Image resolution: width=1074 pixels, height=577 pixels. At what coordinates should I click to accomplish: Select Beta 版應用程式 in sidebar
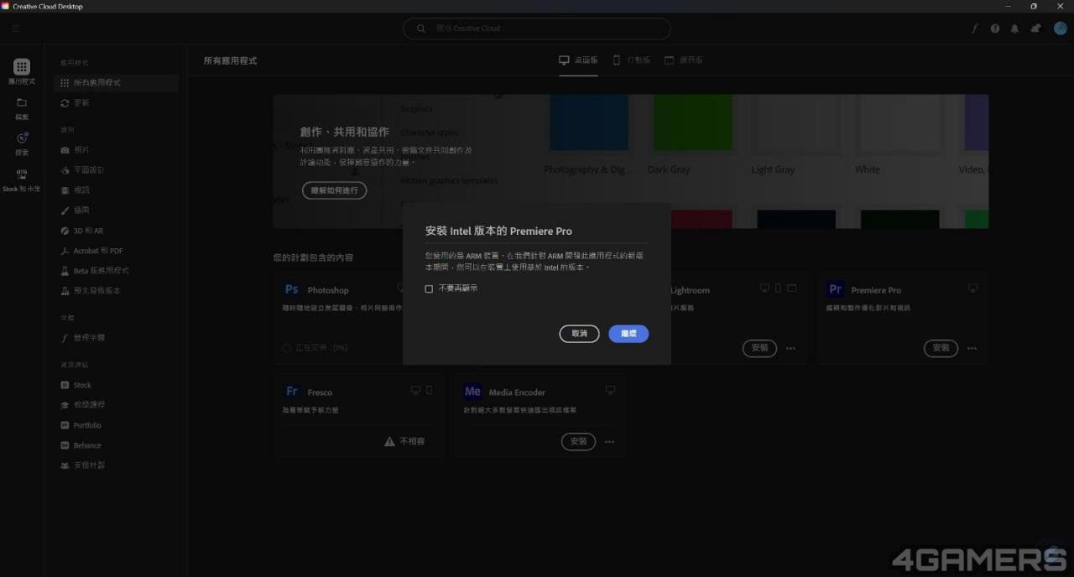click(x=117, y=271)
